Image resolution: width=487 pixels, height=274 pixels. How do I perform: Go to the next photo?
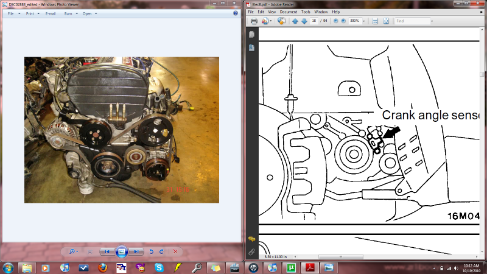tap(136, 251)
